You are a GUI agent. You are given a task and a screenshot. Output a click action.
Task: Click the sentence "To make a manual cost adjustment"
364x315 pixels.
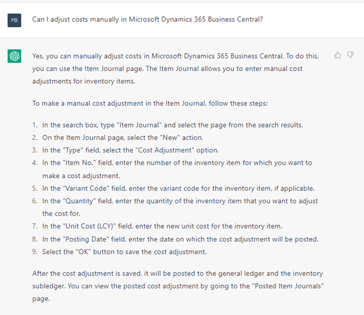[150, 104]
